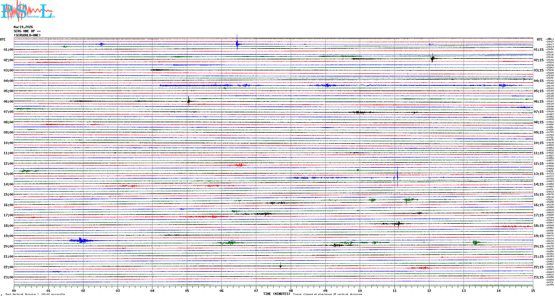Click the 01:00 hour label on left

(x=8, y=50)
